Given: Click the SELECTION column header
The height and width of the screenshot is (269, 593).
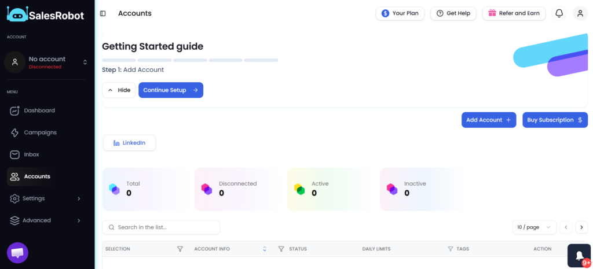Looking at the screenshot, I should point(118,249).
